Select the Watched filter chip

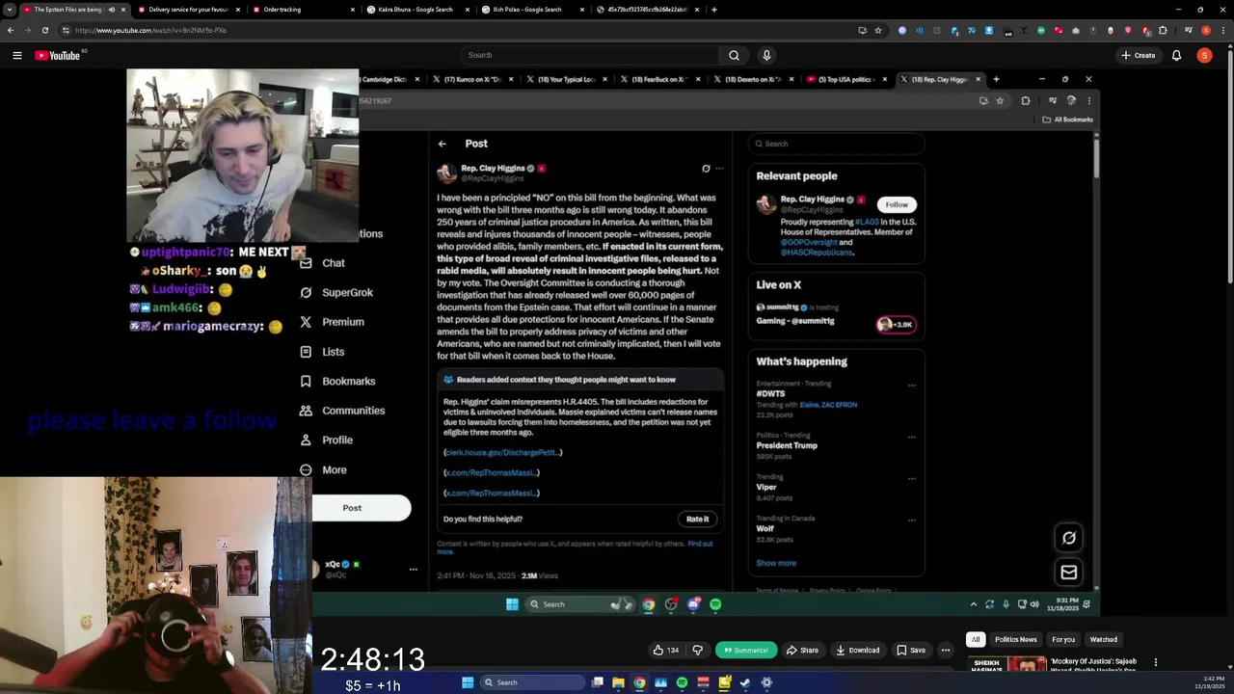pos(1104,639)
